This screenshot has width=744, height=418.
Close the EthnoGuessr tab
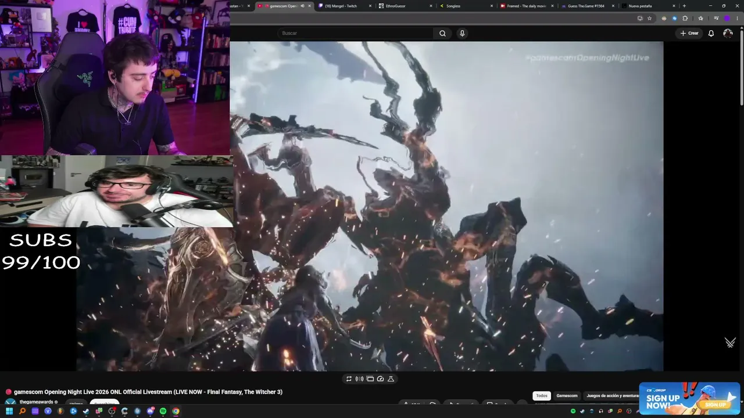431,6
